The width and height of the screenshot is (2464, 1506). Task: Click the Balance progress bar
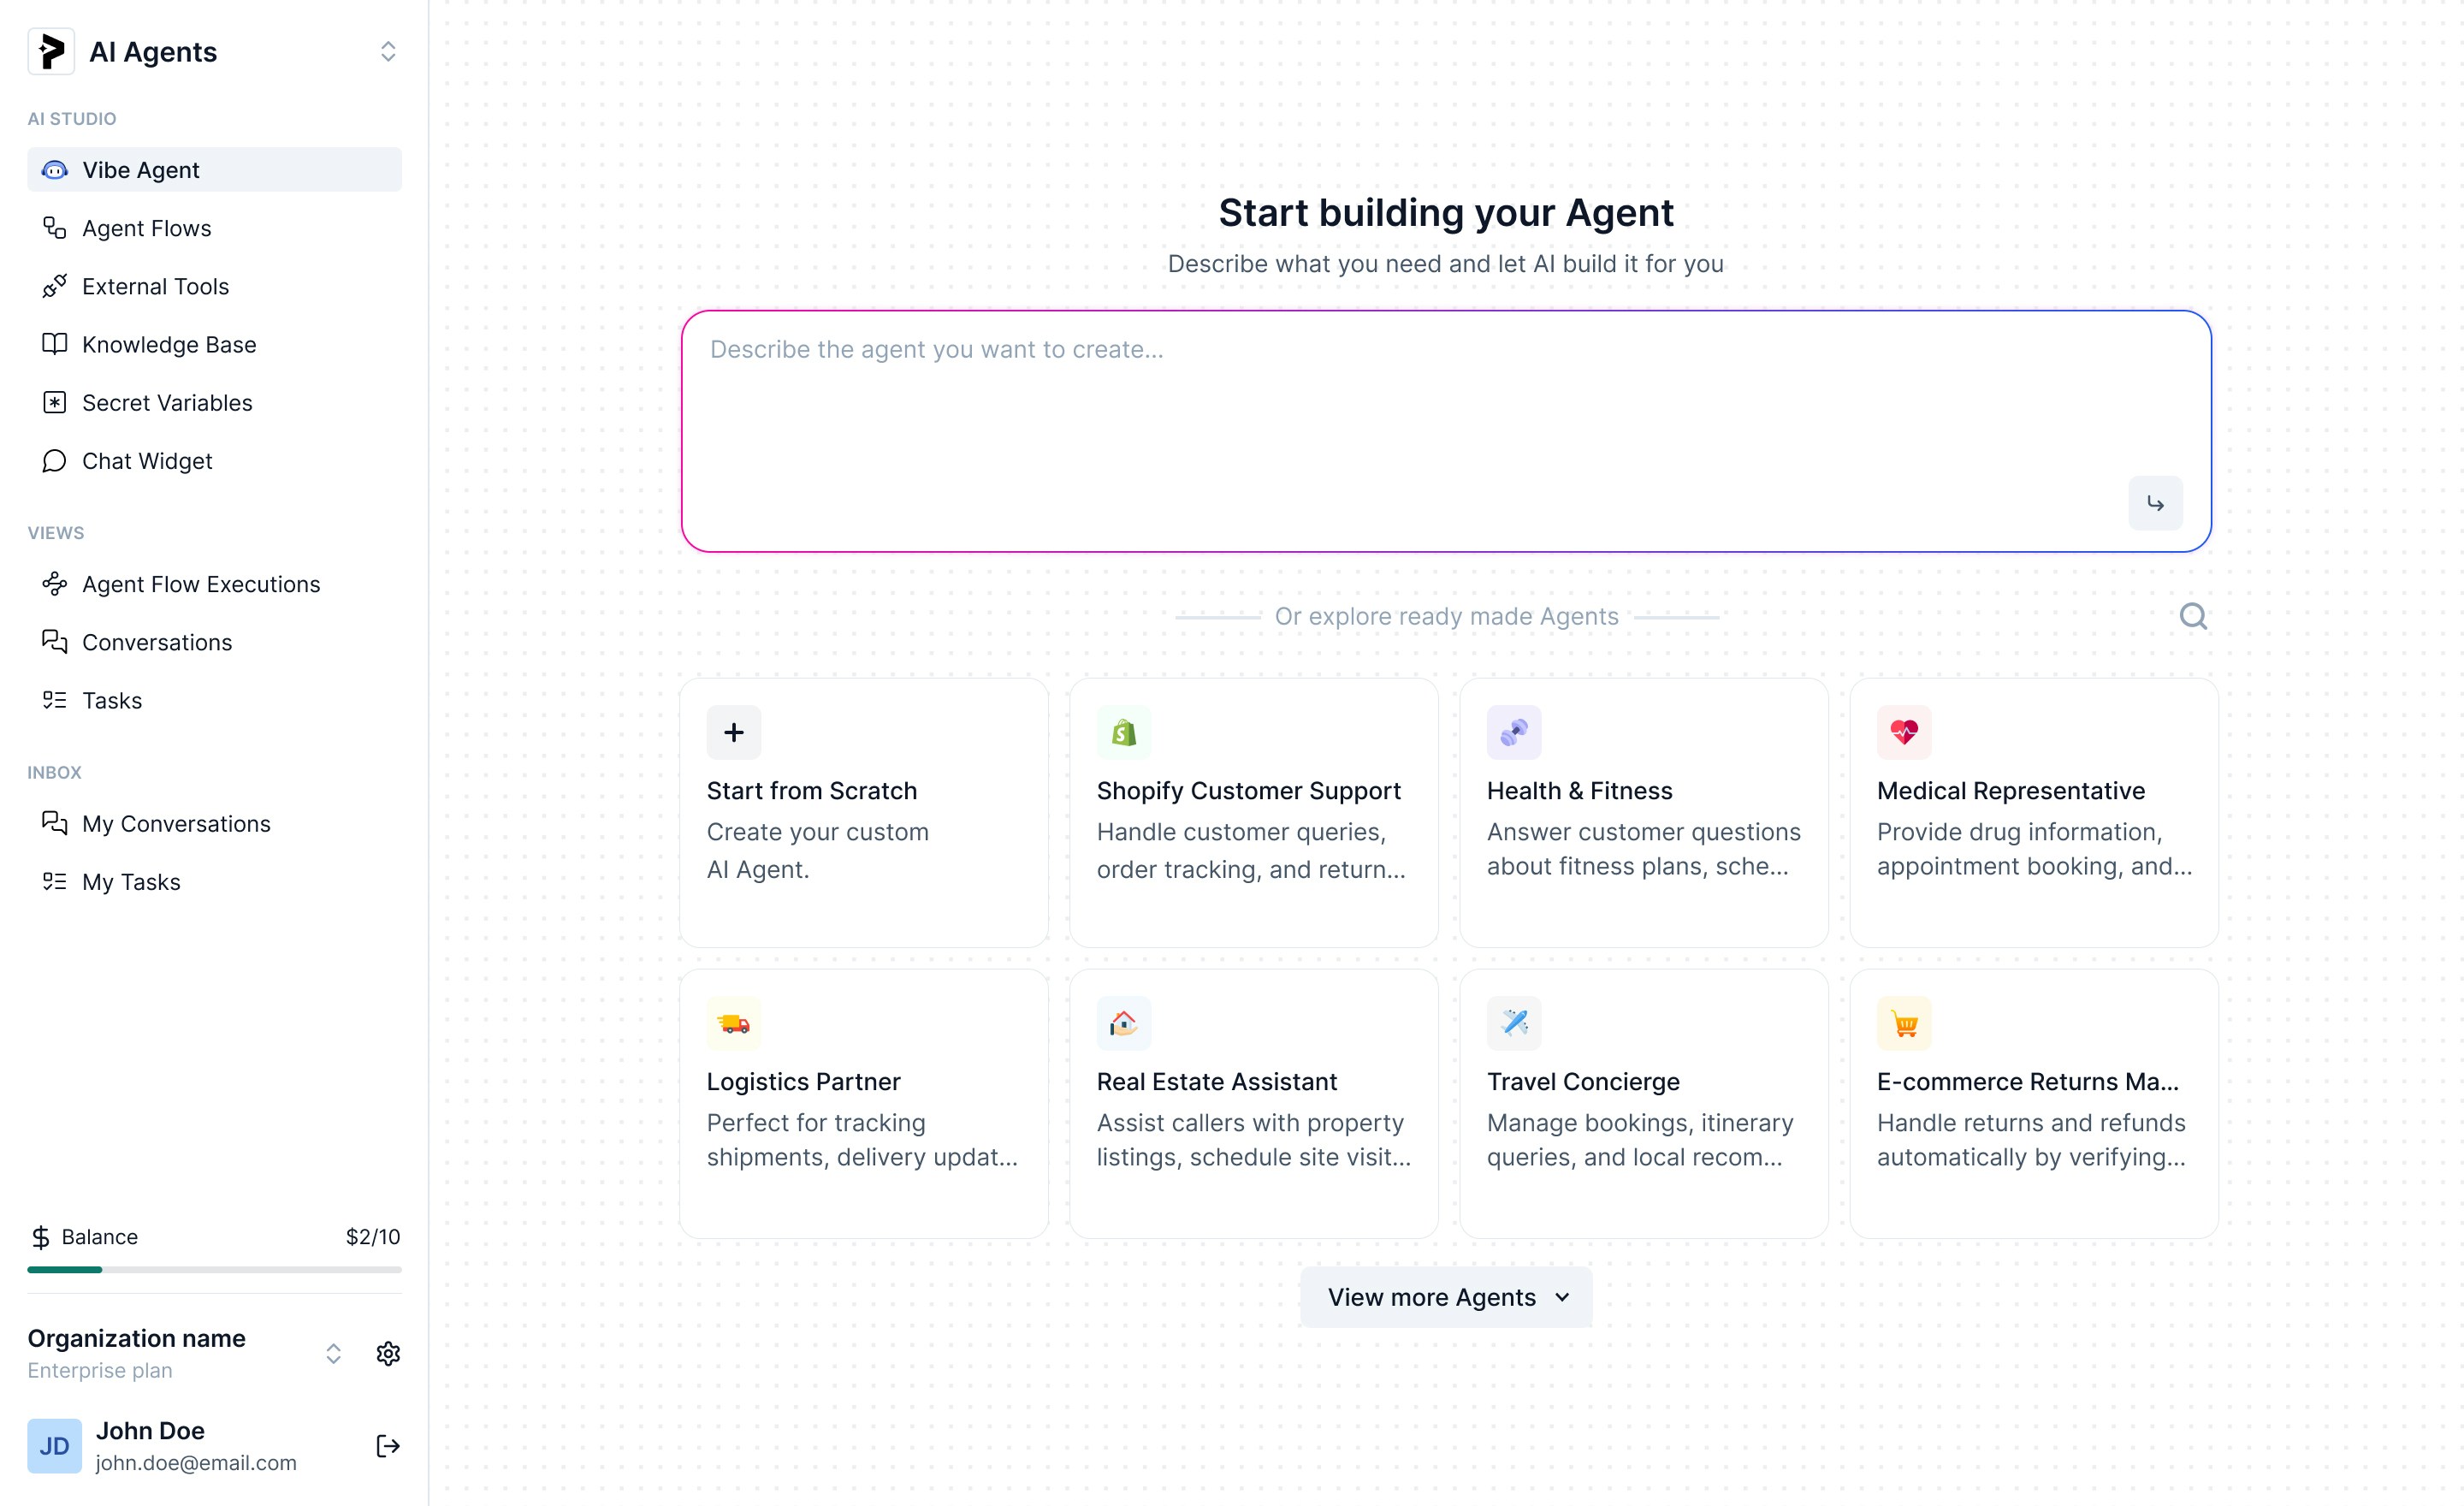tap(214, 1269)
